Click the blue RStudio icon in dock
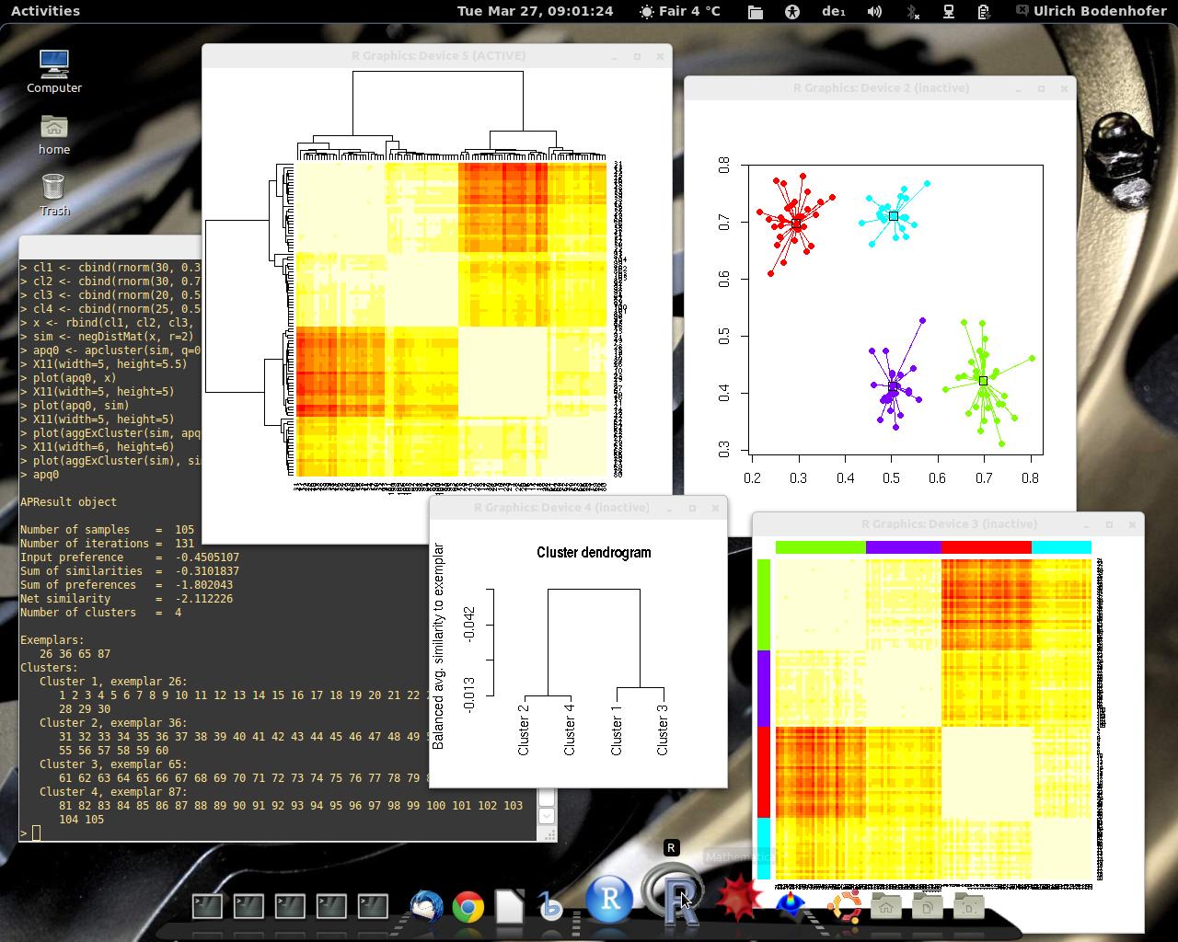The height and width of the screenshot is (942, 1178). [610, 899]
